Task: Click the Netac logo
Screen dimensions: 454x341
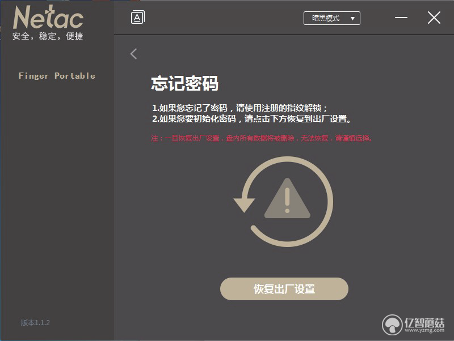Action: [x=48, y=18]
